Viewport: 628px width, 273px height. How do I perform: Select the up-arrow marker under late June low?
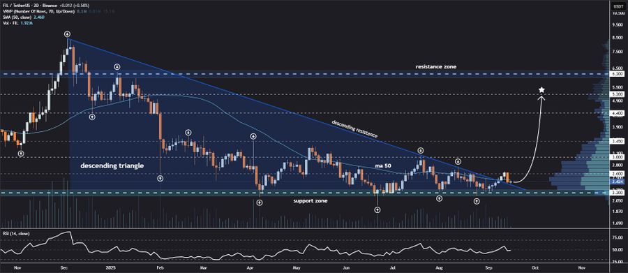tap(377, 209)
